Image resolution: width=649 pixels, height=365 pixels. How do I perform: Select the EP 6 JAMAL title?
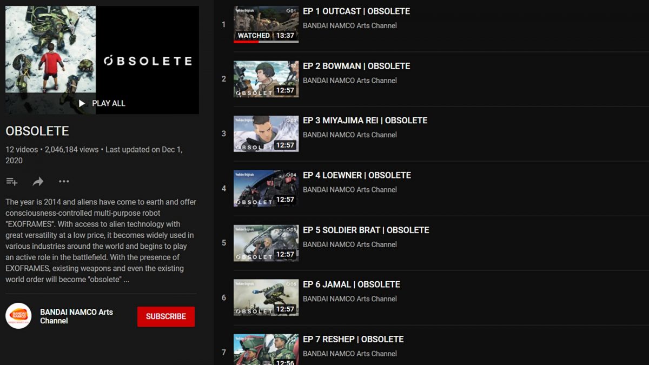pyautogui.click(x=352, y=284)
